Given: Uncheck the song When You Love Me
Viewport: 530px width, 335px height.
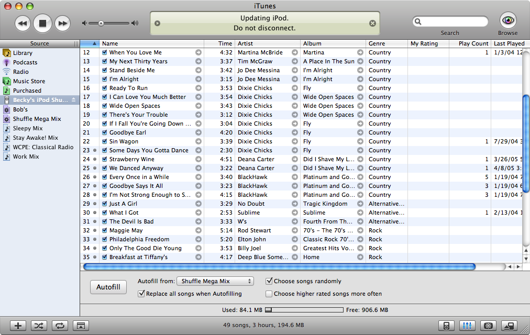Looking at the screenshot, I should pos(104,53).
